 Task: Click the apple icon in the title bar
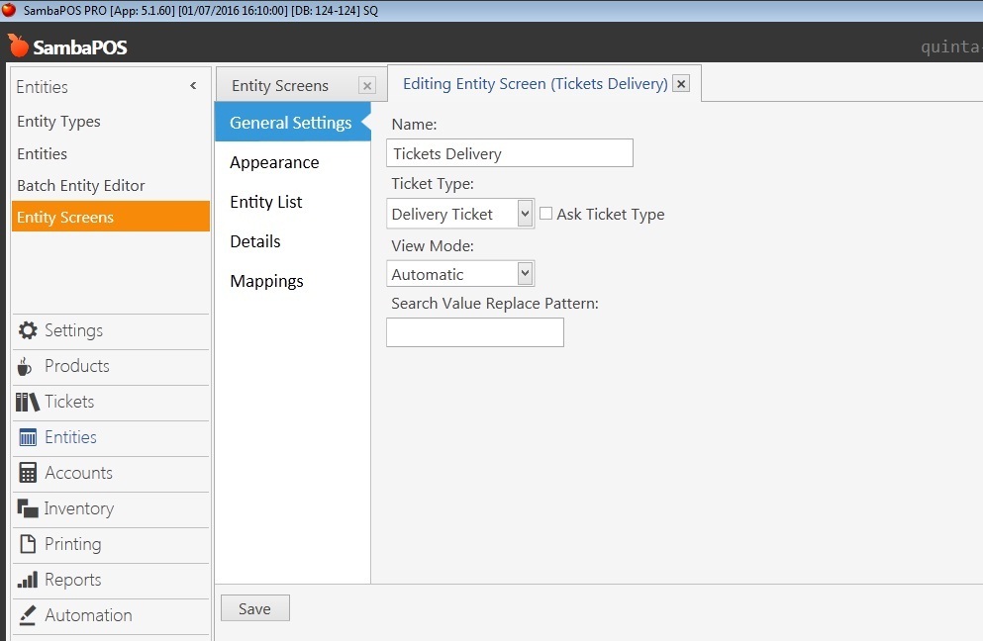(x=9, y=10)
